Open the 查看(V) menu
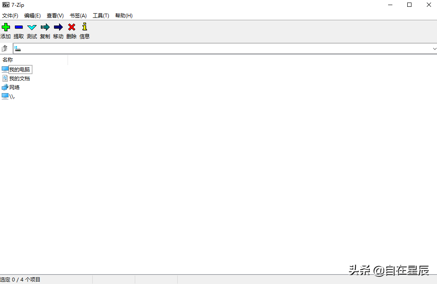Screen dimensions: 437x284 tap(55, 16)
